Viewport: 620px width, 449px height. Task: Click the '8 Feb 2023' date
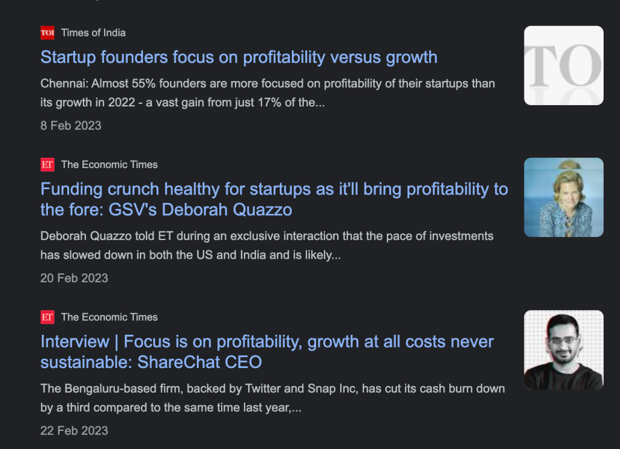pyautogui.click(x=71, y=126)
